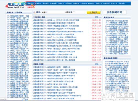This screenshot has width=138, height=101.
Task: Open 2012年喜剧《低俗喜剧》 in 最新经典影片推荐
Action: coord(117,83)
